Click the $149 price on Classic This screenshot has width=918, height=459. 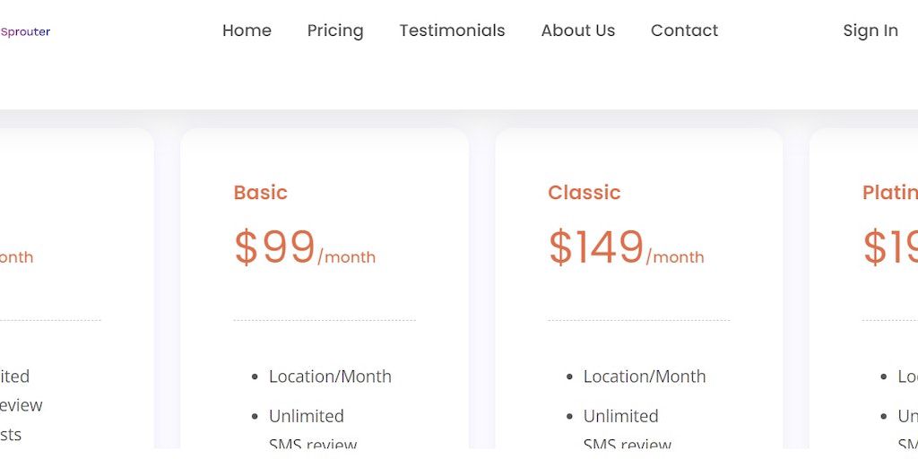click(596, 247)
